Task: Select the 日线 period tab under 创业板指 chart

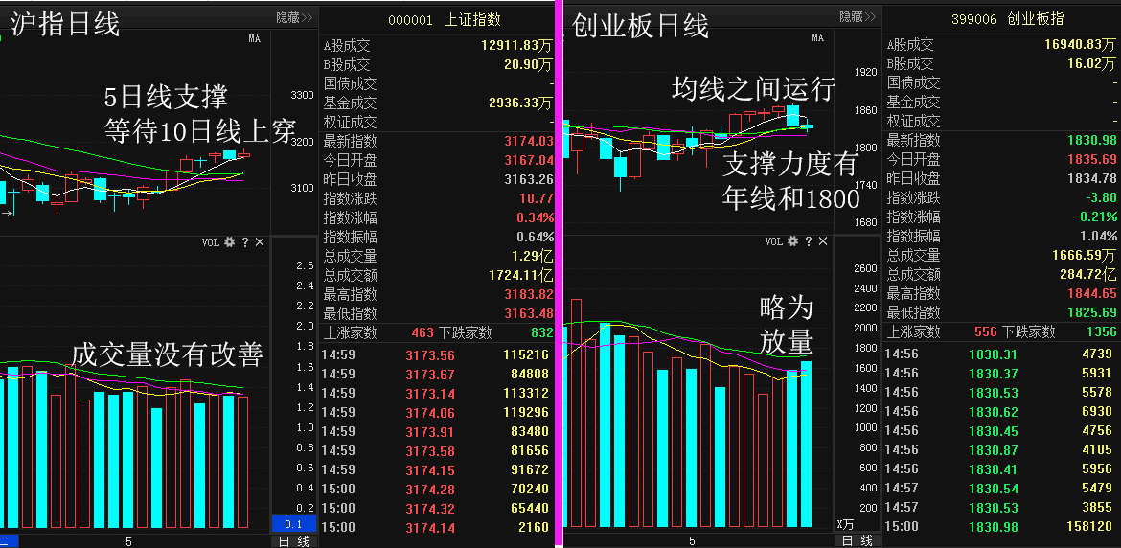Action: pos(857,541)
